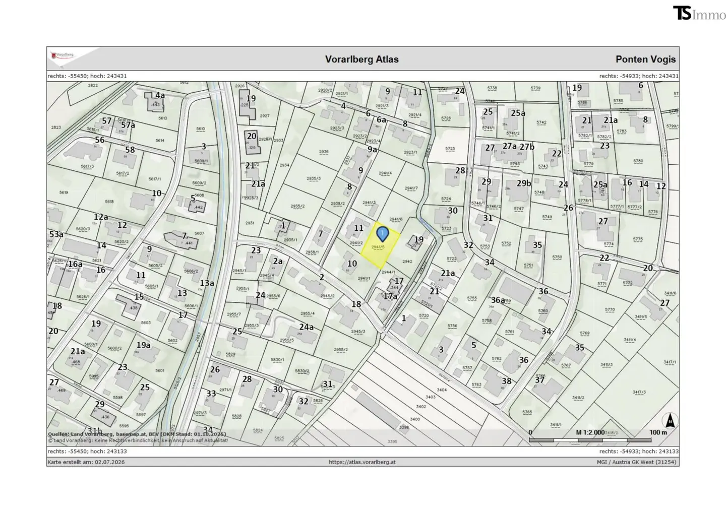The width and height of the screenshot is (726, 513).
Task: Click the Ponten Vogis heading
Action: [645, 59]
